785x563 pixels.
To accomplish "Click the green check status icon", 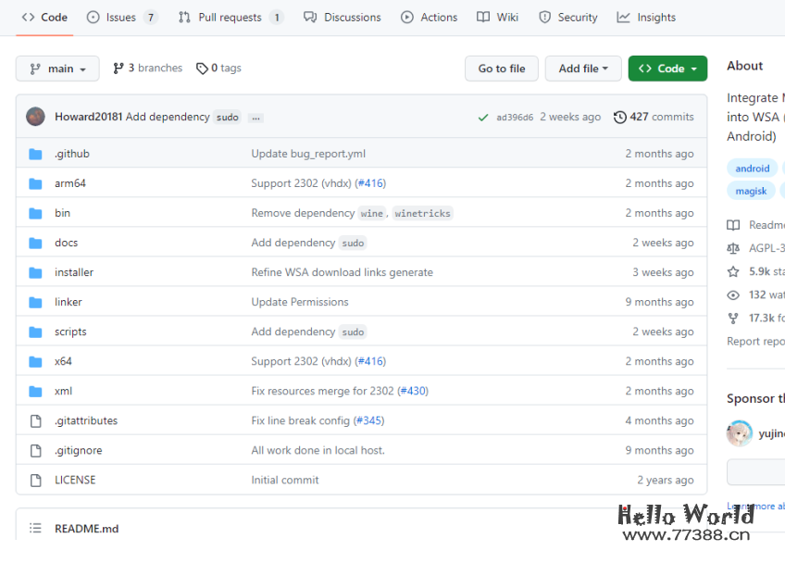I will [x=483, y=118].
